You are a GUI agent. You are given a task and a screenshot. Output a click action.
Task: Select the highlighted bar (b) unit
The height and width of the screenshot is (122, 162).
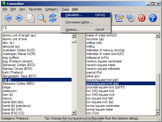[x=37, y=80]
